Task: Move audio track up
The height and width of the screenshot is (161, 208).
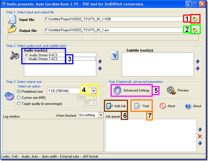Action: [100, 61]
